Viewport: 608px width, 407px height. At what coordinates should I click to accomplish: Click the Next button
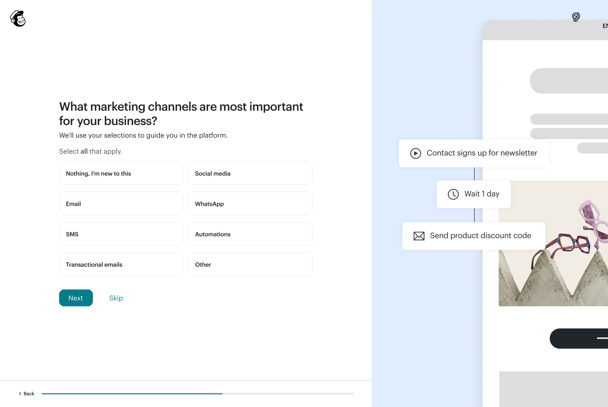pos(76,298)
